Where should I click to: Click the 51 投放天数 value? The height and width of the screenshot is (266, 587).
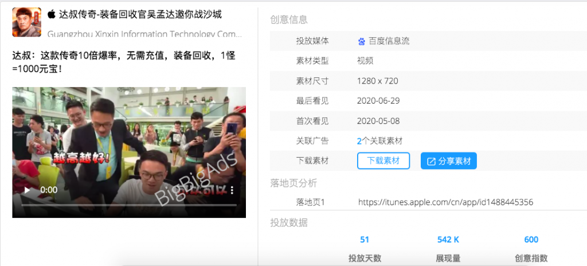click(x=365, y=240)
